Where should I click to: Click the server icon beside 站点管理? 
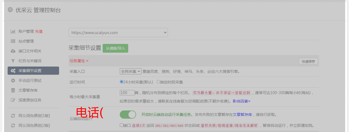pos(13,41)
